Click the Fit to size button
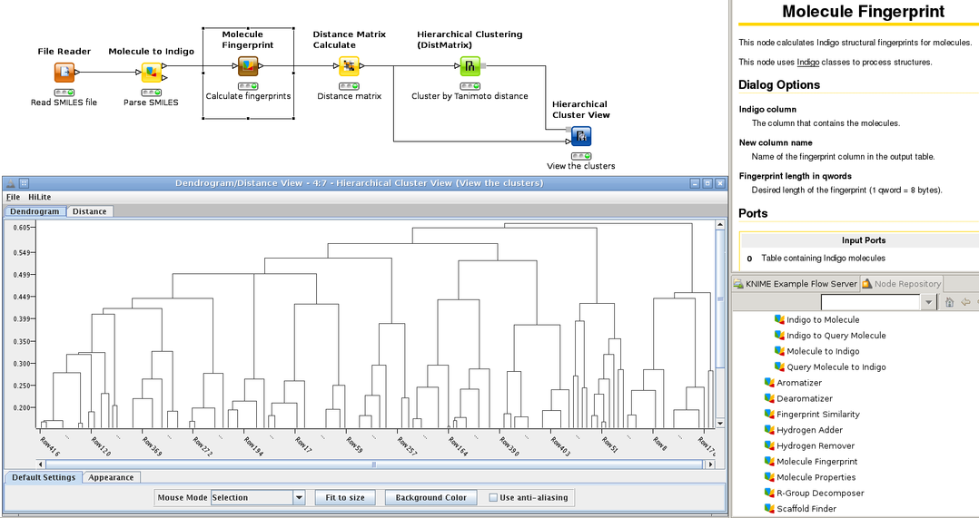 (x=344, y=497)
